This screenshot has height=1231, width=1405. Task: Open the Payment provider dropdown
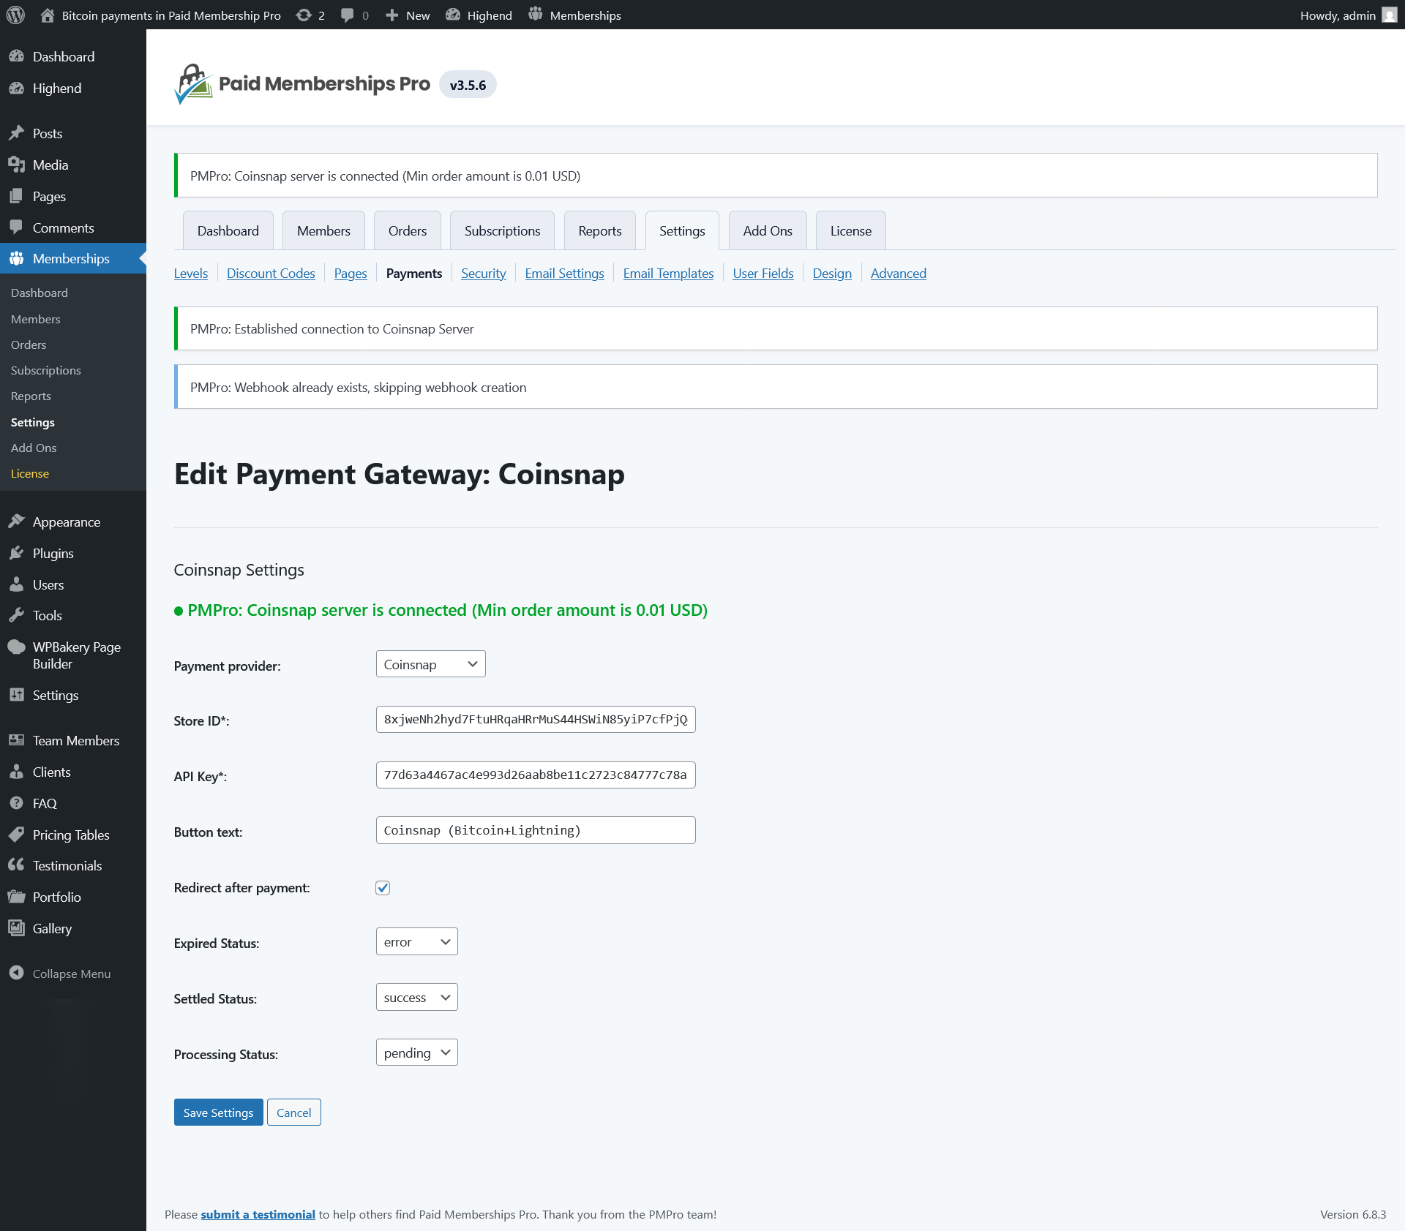tap(430, 664)
